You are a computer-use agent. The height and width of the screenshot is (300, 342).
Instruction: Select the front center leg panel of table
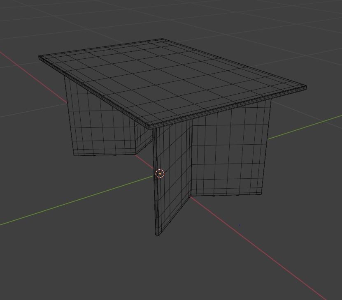click(x=173, y=178)
